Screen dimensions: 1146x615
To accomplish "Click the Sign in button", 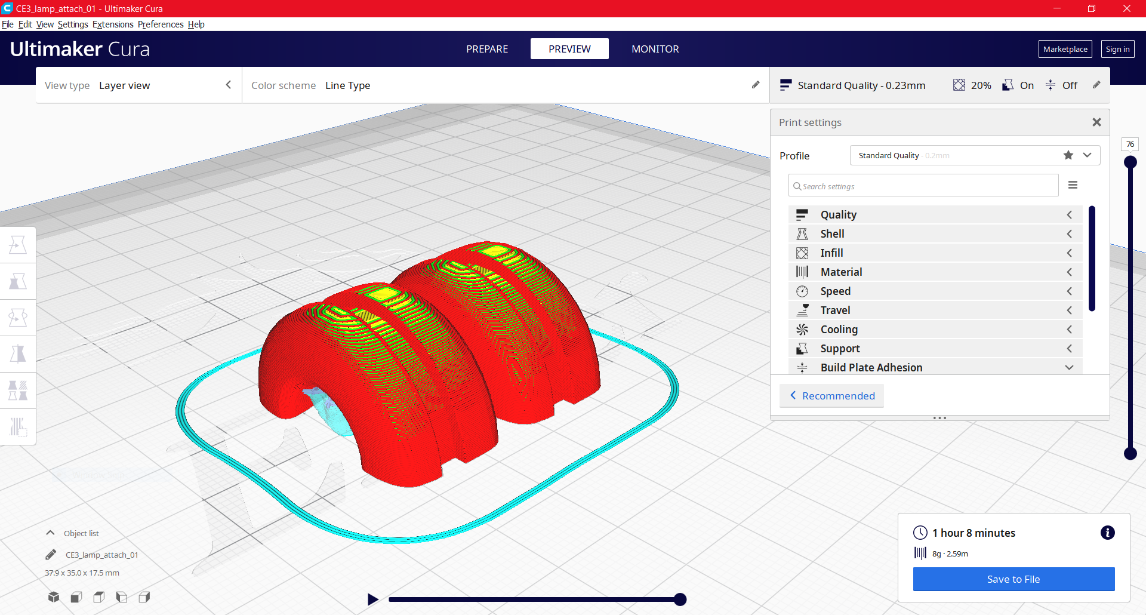I will (1117, 49).
